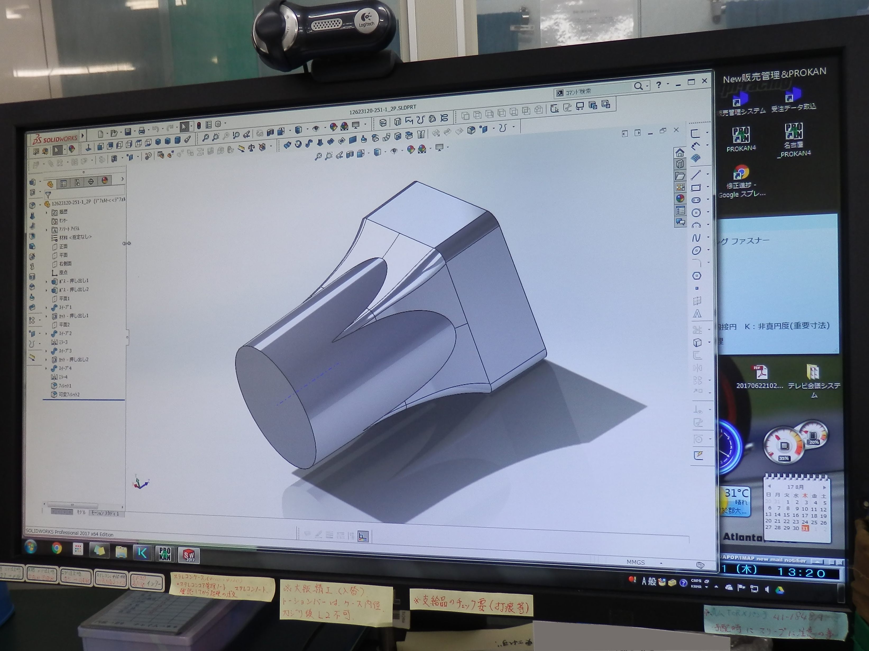869x651 pixels.
Task: Switch to the DisplayManager tab
Action: point(104,180)
